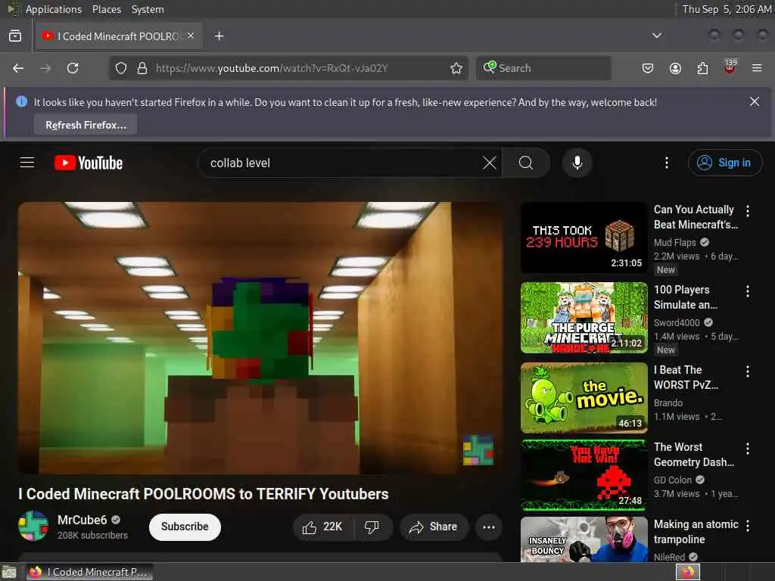
Task: Open 'I Beat The WORST PvZ' title
Action: (x=686, y=377)
